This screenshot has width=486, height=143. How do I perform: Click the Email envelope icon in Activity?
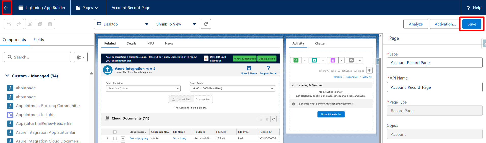pyautogui.click(x=351, y=60)
